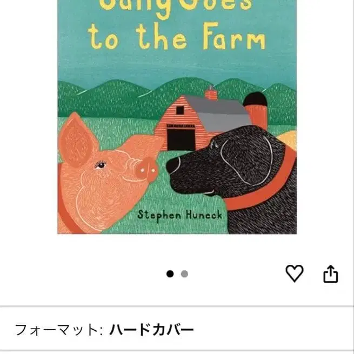Select the first black carousel dot
This screenshot has height=354, width=354.
[170, 274]
